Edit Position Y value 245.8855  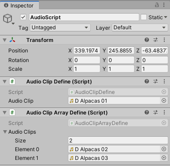click(x=121, y=50)
